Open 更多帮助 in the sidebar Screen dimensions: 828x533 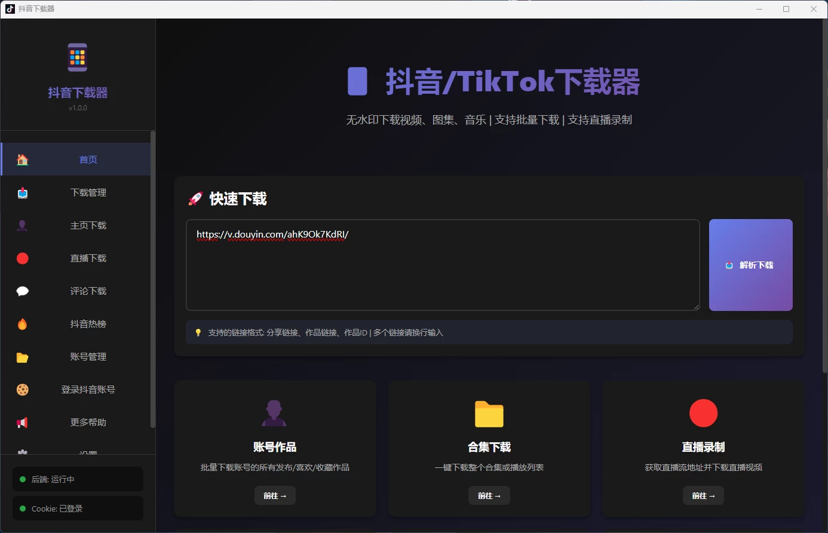[x=76, y=422]
